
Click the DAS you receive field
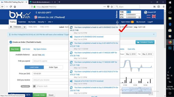pos(51,80)
